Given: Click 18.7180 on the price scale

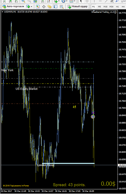Looking at the screenshot, I should 122,86.
